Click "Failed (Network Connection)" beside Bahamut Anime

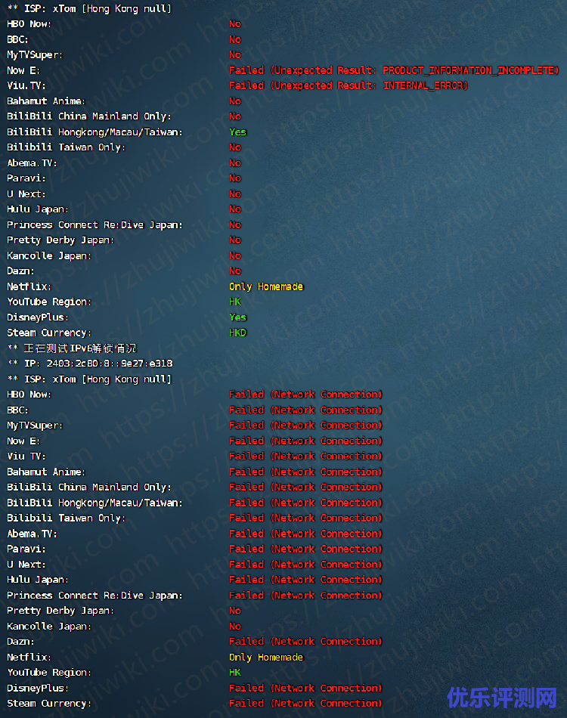click(305, 472)
